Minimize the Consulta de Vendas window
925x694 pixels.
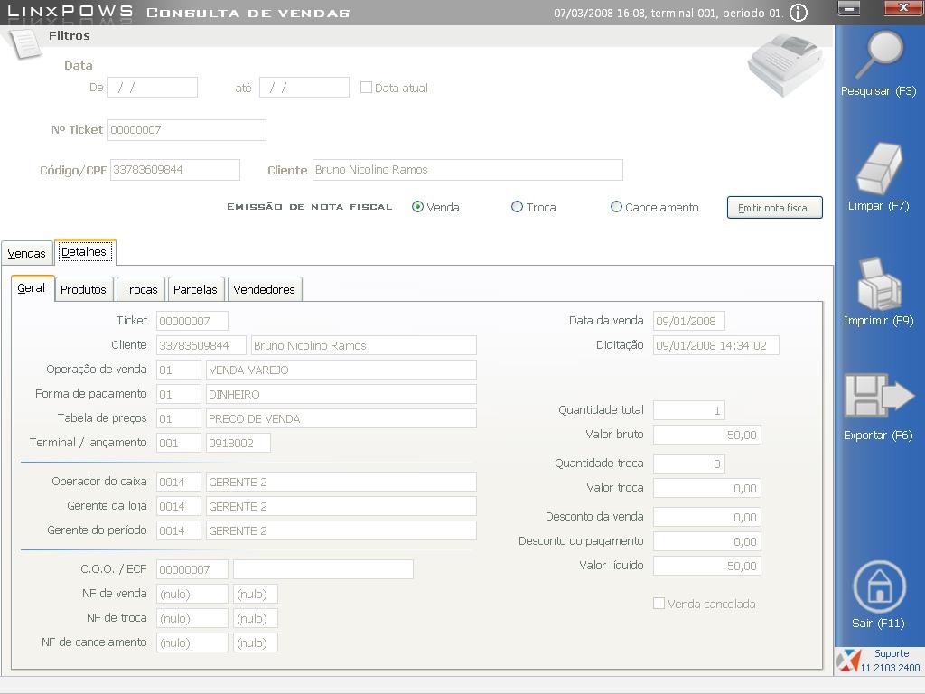coord(848,8)
